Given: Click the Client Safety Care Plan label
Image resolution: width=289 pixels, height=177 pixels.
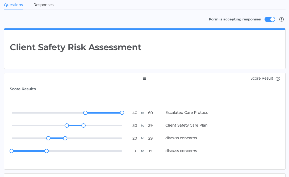Looking at the screenshot, I should coord(186,125).
